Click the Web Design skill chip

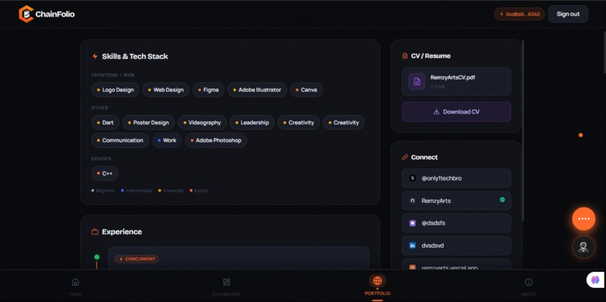point(166,89)
